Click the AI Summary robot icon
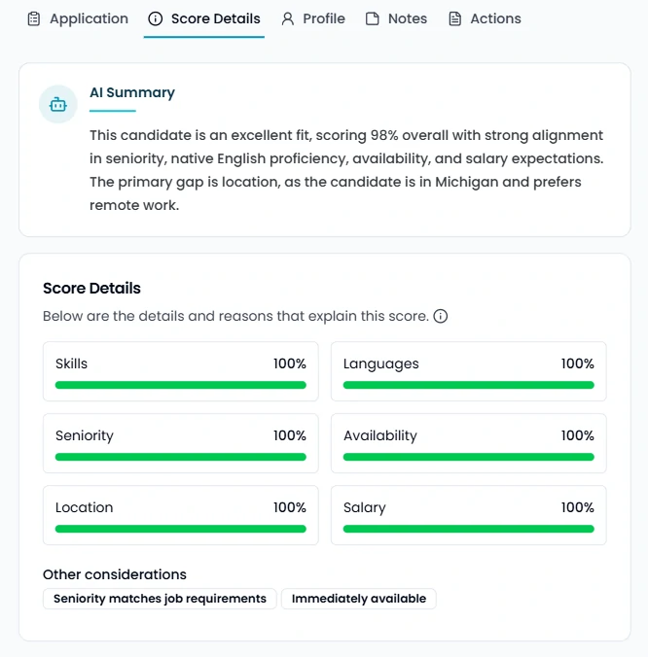The image size is (648, 657). (58, 104)
